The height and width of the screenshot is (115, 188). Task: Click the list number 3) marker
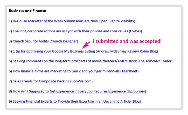[10, 41]
